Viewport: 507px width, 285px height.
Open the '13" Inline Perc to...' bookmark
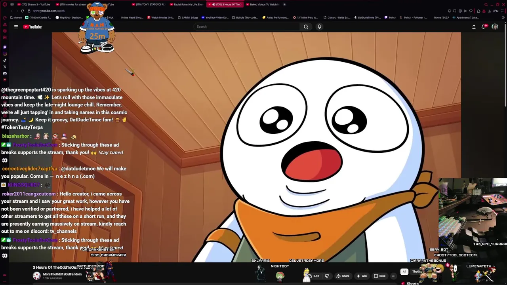pos(305,17)
